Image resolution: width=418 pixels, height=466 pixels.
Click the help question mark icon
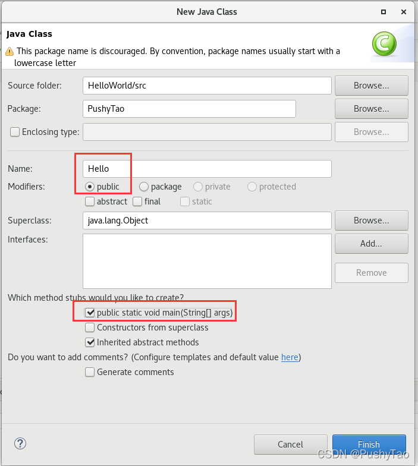click(20, 443)
